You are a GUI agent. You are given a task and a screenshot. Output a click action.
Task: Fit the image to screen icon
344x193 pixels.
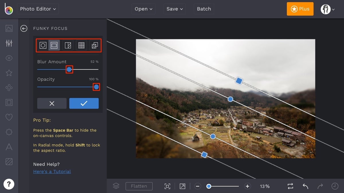[167, 186]
